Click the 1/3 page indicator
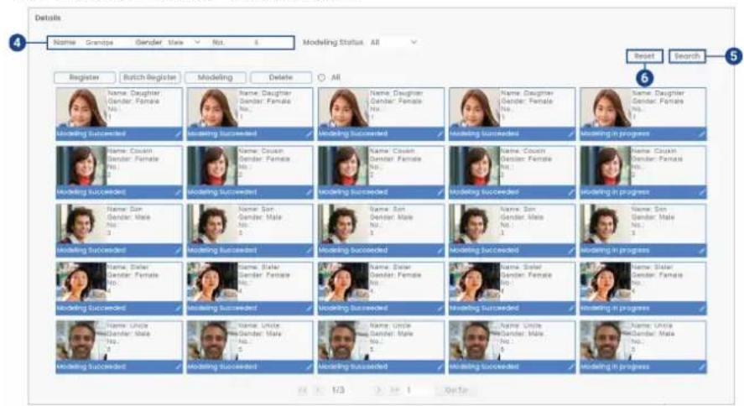 coord(338,390)
